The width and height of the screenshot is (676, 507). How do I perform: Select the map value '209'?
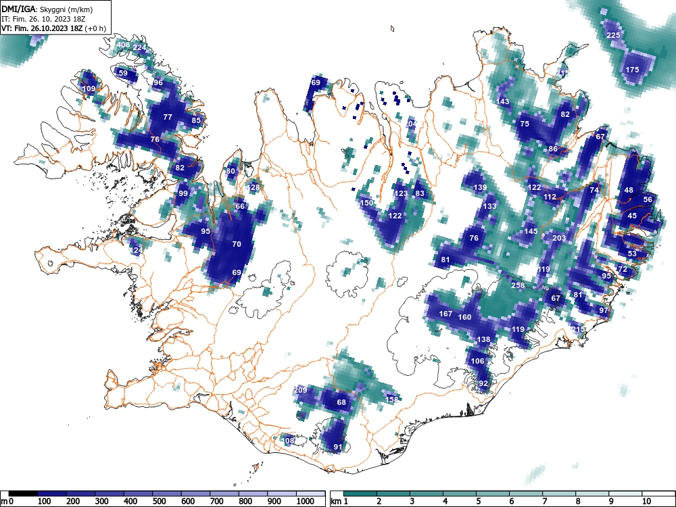[301, 390]
